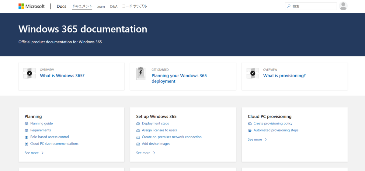The image size is (365, 171).
Task: Click the Planning card heading
Action: [33, 117]
